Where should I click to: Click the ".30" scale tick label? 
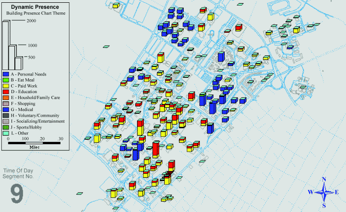(x=60, y=139)
